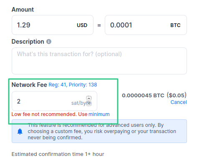This screenshot has width=197, height=163.
Task: Use the minimum fee link
Action: click(x=99, y=114)
